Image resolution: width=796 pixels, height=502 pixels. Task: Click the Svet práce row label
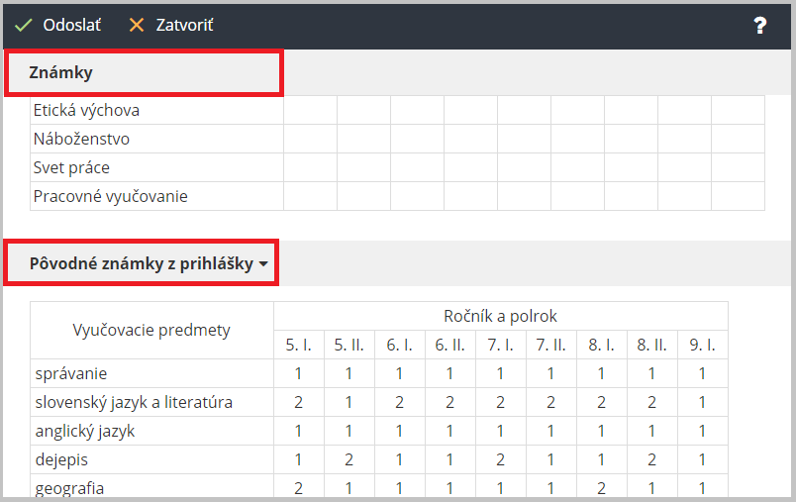[71, 167]
